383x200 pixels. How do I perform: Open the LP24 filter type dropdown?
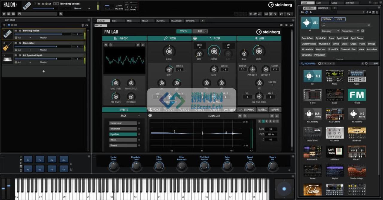tap(199, 46)
